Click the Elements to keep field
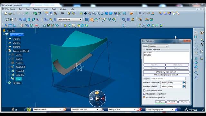Viewport: 206px width, 116px height. tap(171, 86)
